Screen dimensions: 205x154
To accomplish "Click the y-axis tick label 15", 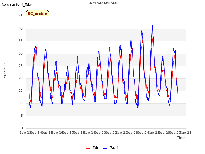I will click(20, 90).
